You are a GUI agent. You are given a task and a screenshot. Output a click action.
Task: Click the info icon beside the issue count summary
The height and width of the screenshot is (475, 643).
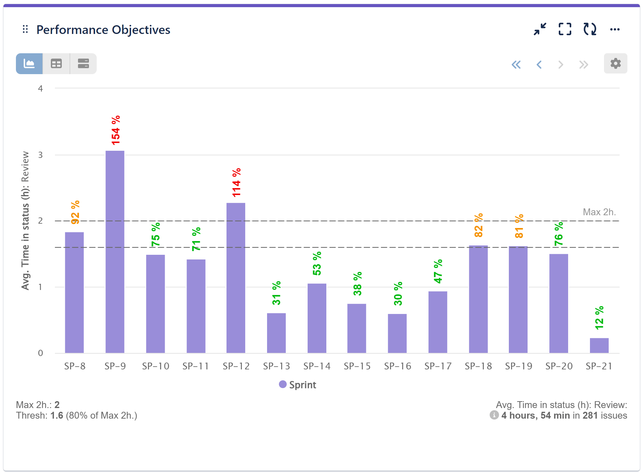(x=495, y=416)
